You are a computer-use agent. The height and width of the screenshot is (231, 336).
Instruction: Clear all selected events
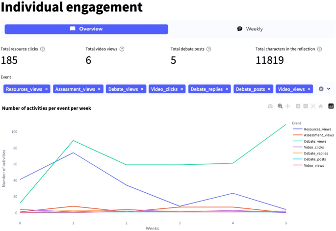(x=321, y=89)
